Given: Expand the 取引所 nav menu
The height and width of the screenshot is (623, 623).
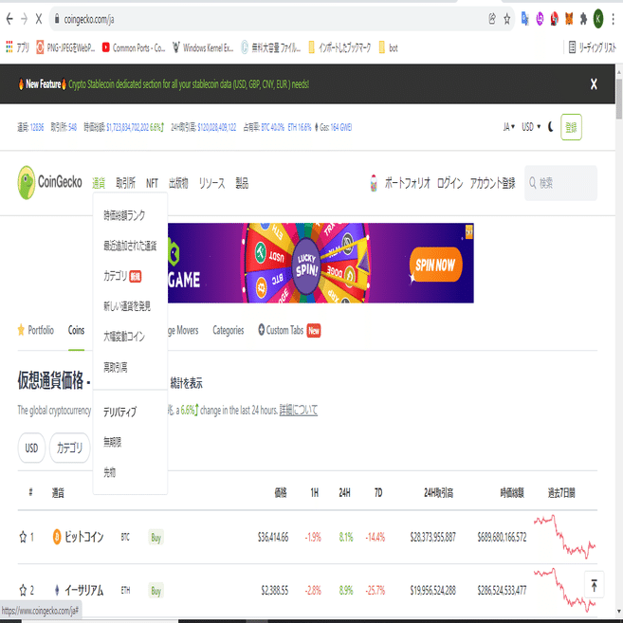Looking at the screenshot, I should click(125, 183).
